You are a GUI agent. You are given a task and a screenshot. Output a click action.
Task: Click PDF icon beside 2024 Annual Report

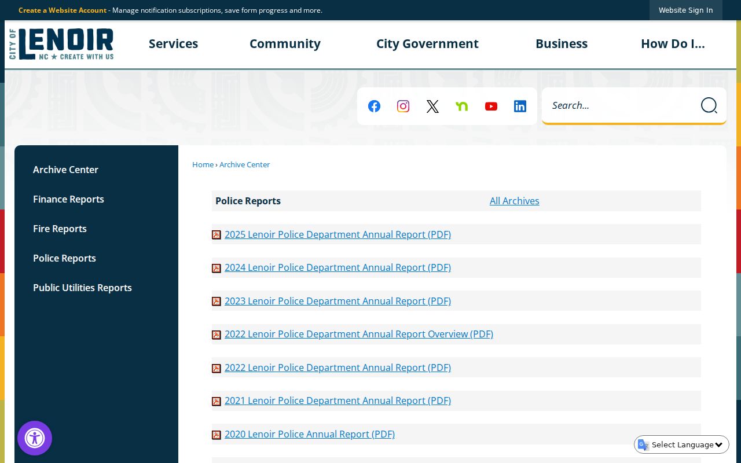217,268
